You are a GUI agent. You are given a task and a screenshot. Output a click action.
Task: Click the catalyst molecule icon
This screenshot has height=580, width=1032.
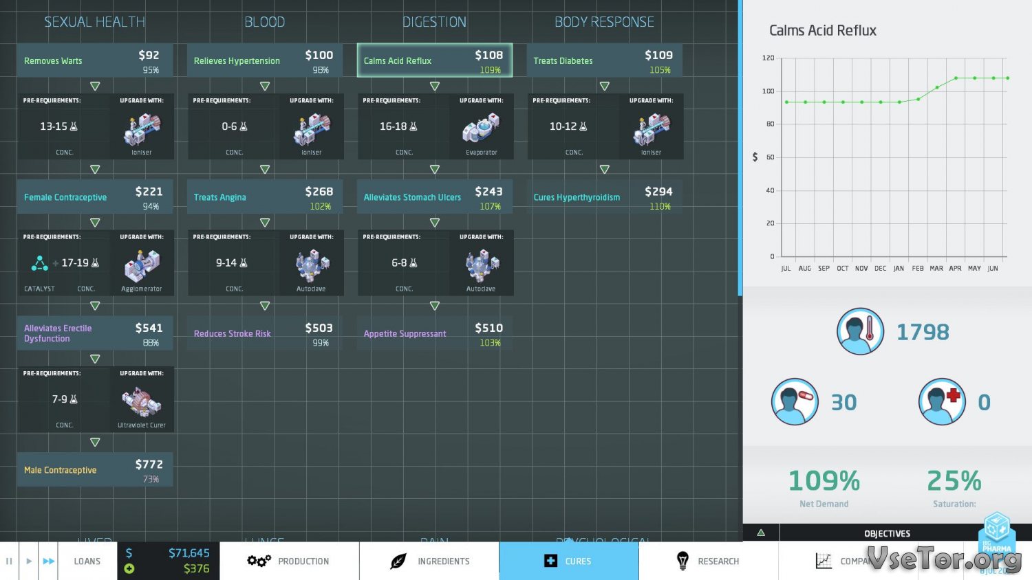[x=39, y=263]
